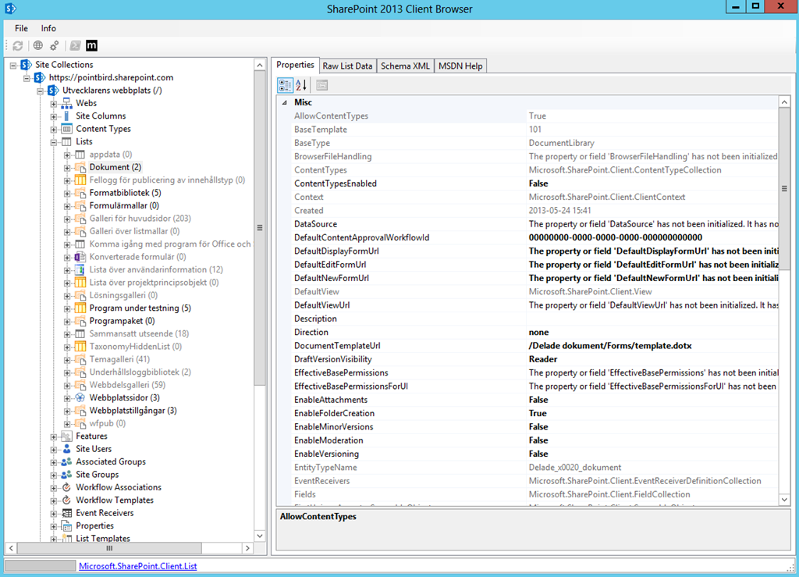Open the Microsoft.SharePoint.Client.List link

coord(137,566)
